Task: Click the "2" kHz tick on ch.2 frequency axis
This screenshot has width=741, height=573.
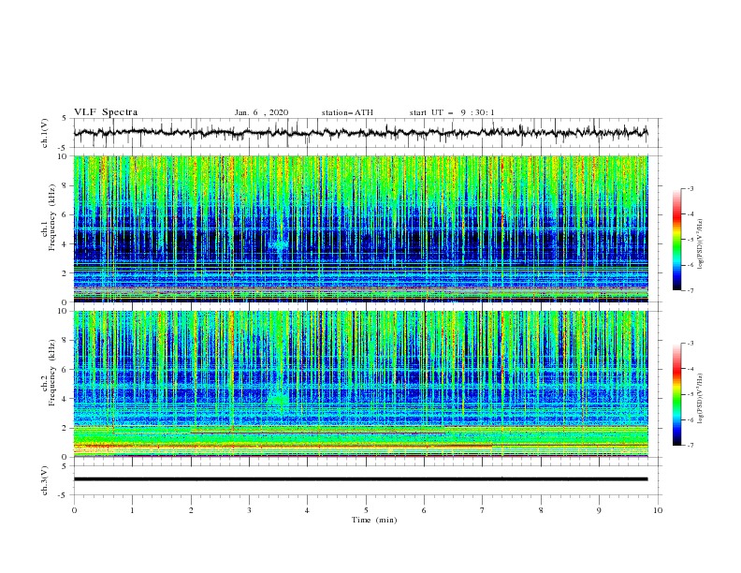Action: click(x=66, y=428)
